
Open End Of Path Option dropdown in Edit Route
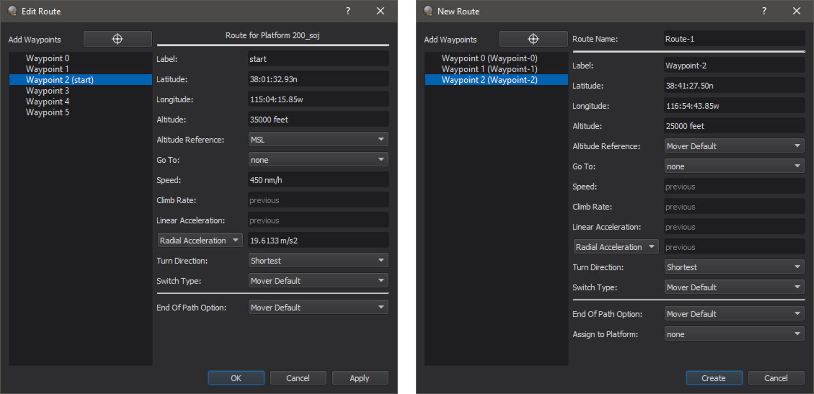click(x=318, y=307)
